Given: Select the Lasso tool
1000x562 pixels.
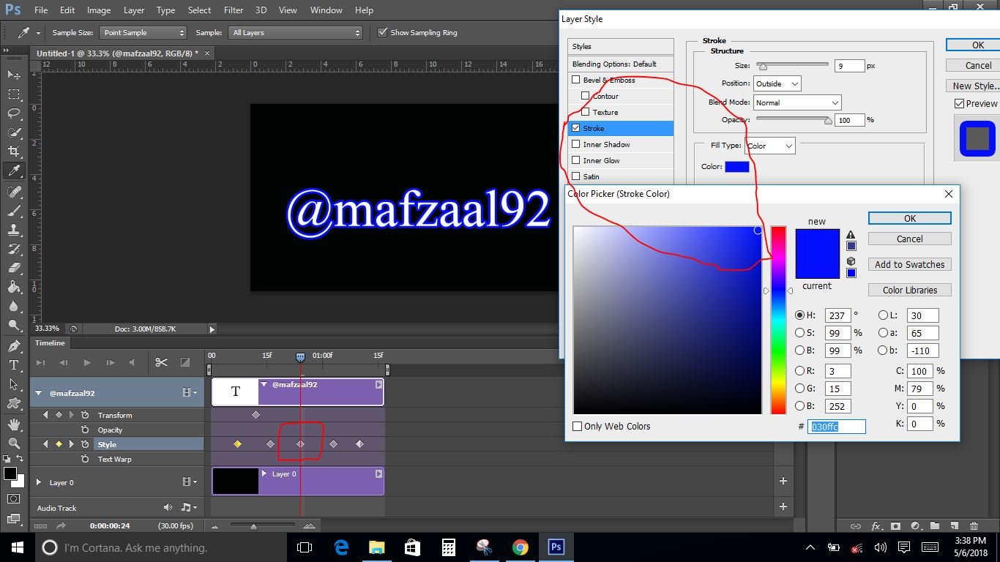Looking at the screenshot, I should [14, 113].
